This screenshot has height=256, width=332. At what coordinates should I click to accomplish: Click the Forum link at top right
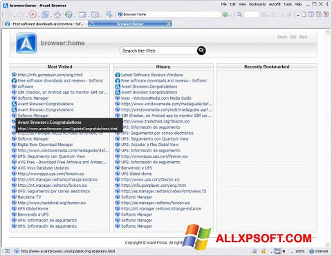coord(282,37)
